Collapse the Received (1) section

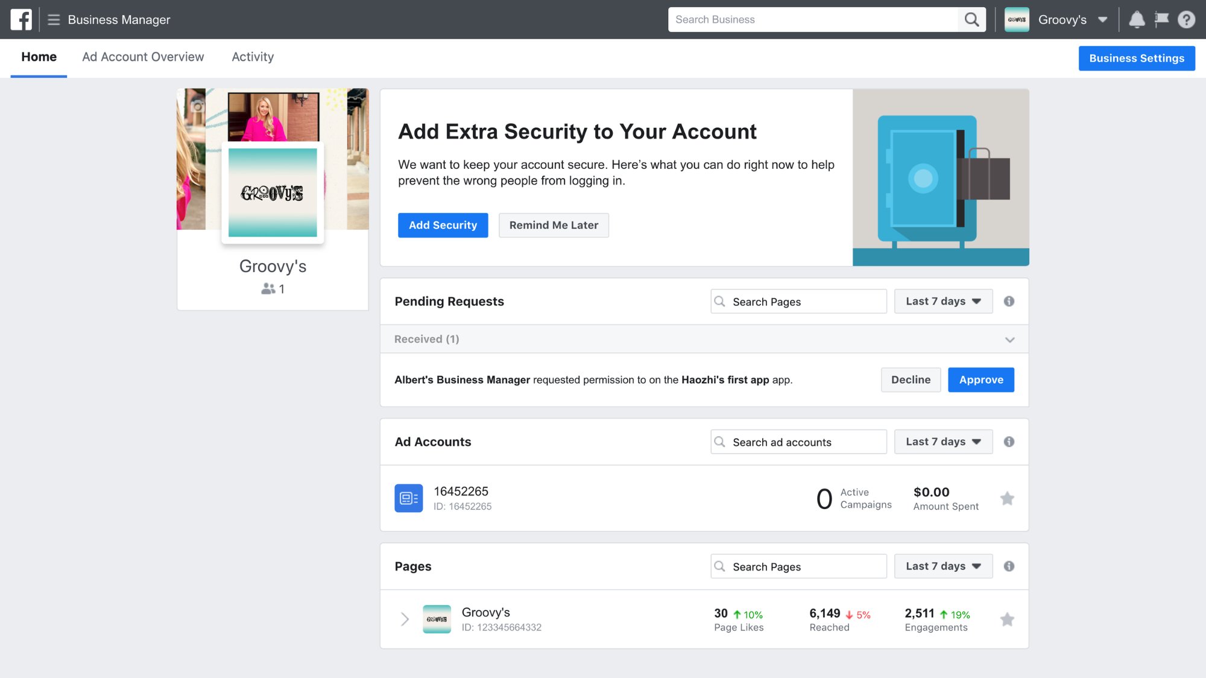[x=1009, y=340]
